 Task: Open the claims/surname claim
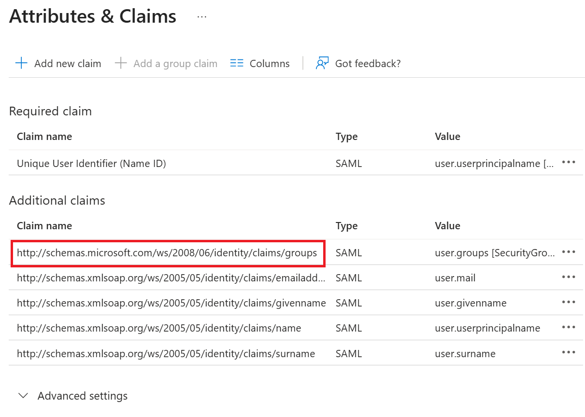coord(166,354)
